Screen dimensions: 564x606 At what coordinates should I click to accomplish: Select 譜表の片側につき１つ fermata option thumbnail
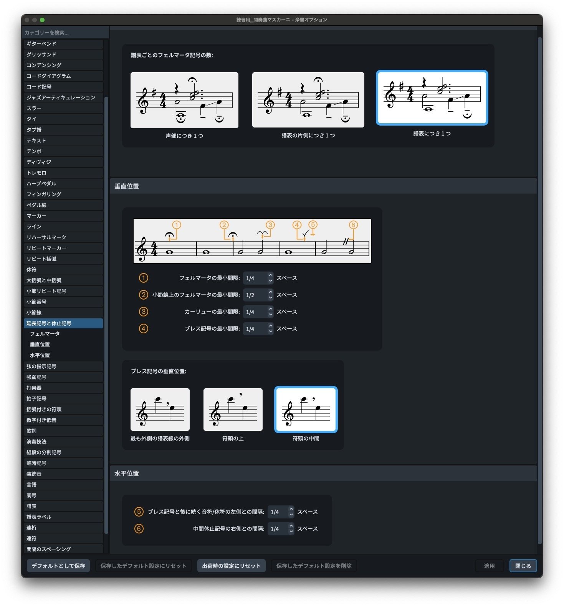click(308, 100)
